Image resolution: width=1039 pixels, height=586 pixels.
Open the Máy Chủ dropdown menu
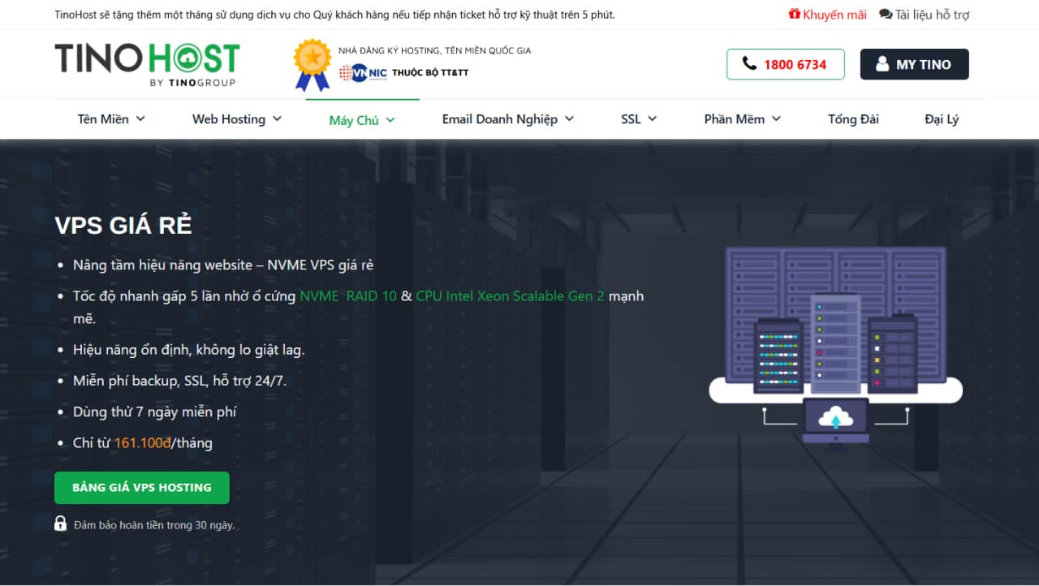click(361, 120)
